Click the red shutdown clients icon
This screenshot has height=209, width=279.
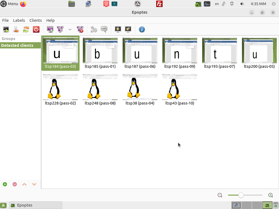(x=36, y=29)
